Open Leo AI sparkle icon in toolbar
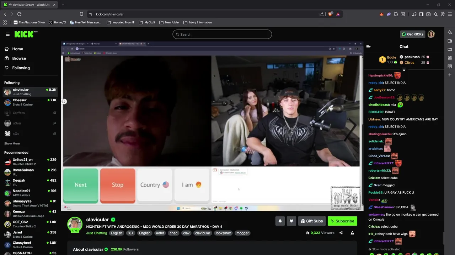The image size is (455, 255). coord(435,14)
